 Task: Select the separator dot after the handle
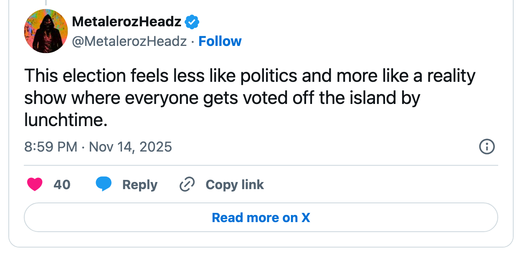(x=192, y=41)
